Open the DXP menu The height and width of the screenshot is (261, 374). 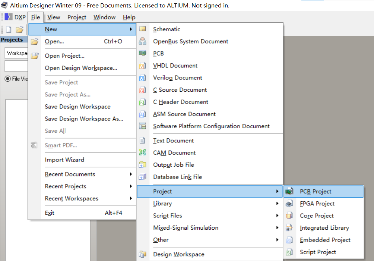(15, 17)
